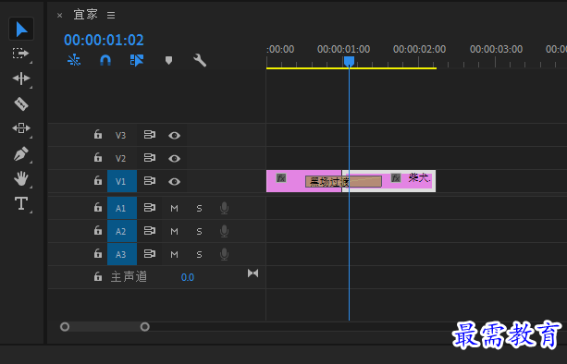
Task: Click ruler at 00:00:03:00
Action: 496,50
